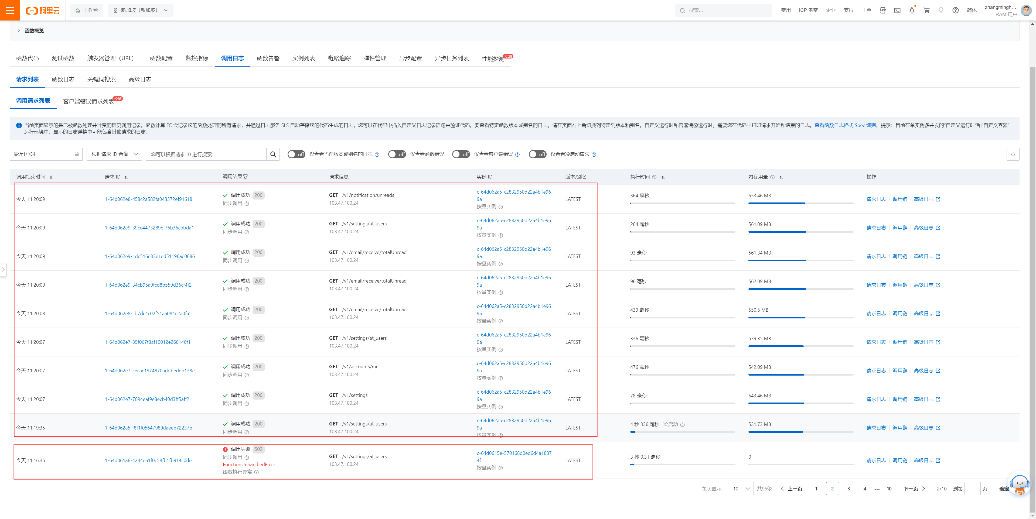This screenshot has width=1036, height=519.
Task: Open the notifications bell
Action: pyautogui.click(x=912, y=11)
